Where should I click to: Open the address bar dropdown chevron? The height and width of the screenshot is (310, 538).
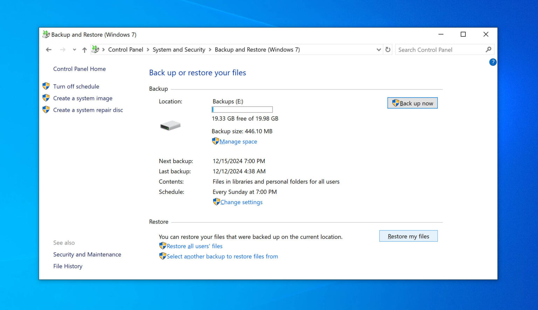point(379,49)
